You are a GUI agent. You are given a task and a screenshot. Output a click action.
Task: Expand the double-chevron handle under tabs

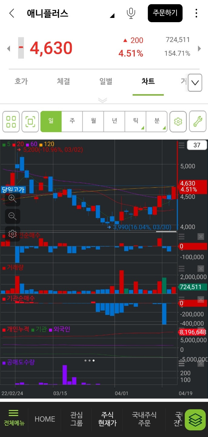[x=103, y=100]
